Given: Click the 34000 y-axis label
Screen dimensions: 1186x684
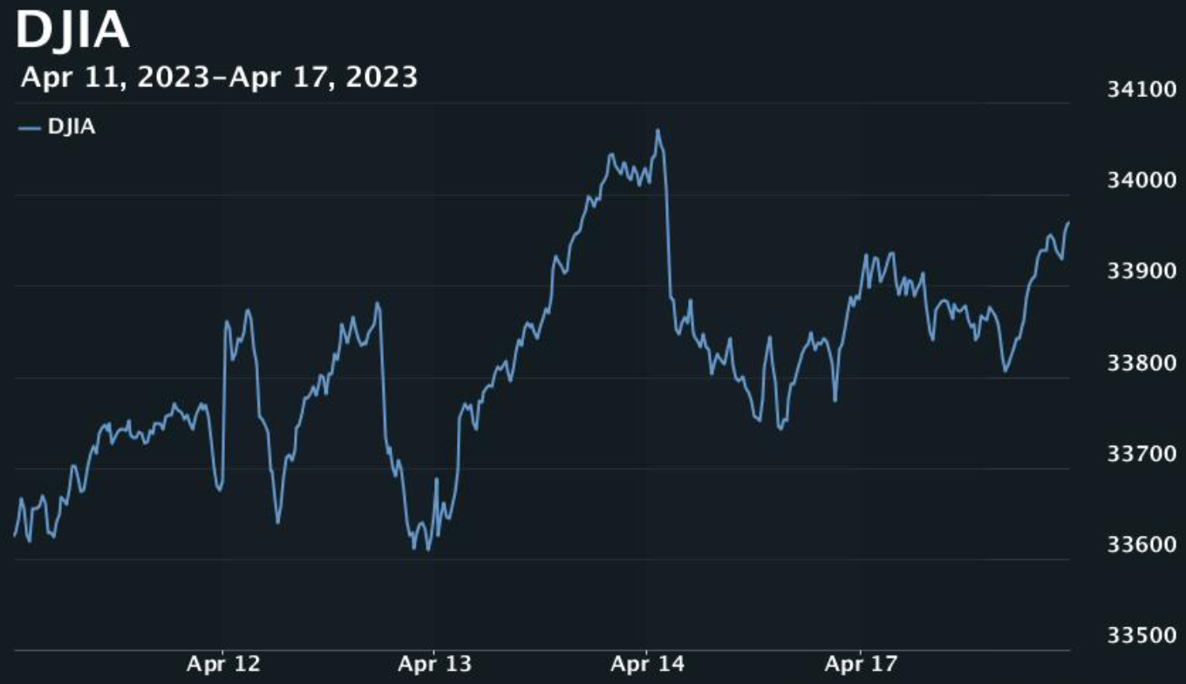Looking at the screenshot, I should (x=1141, y=179).
